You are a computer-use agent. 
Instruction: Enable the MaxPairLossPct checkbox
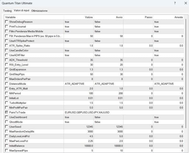[x=7, y=141]
